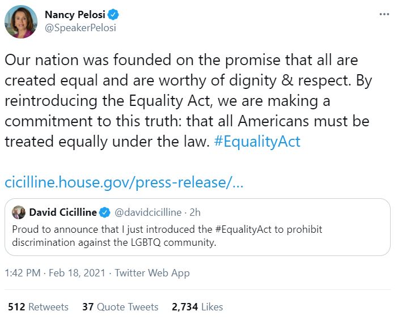This screenshot has height=320, width=398.
Task: Open the @davidcicilline handle in quoted tweet
Action: pos(149,212)
